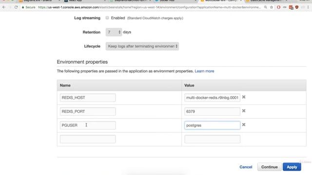Click the Continue button
312x175 pixels.
[x=270, y=167]
